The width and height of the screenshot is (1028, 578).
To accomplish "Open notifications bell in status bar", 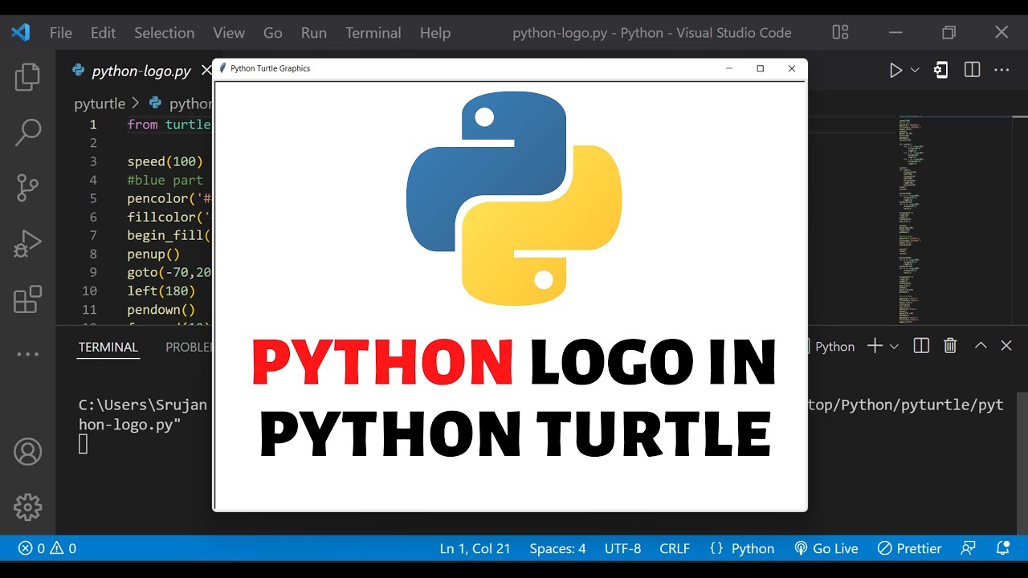I will point(1003,548).
